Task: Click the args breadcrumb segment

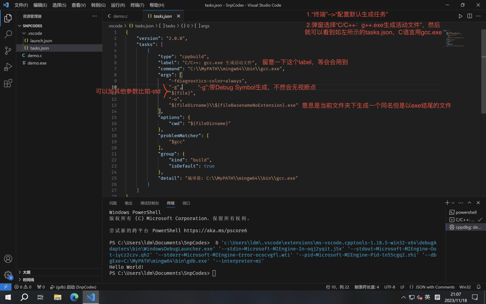Action: [202, 26]
